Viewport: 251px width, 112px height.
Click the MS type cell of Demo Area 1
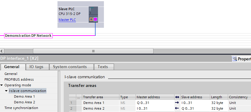point(127,103)
